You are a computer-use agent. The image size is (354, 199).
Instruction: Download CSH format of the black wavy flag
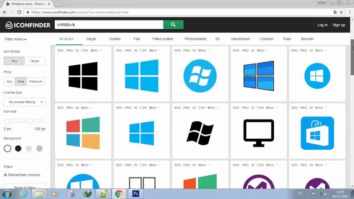pyautogui.click(x=201, y=108)
